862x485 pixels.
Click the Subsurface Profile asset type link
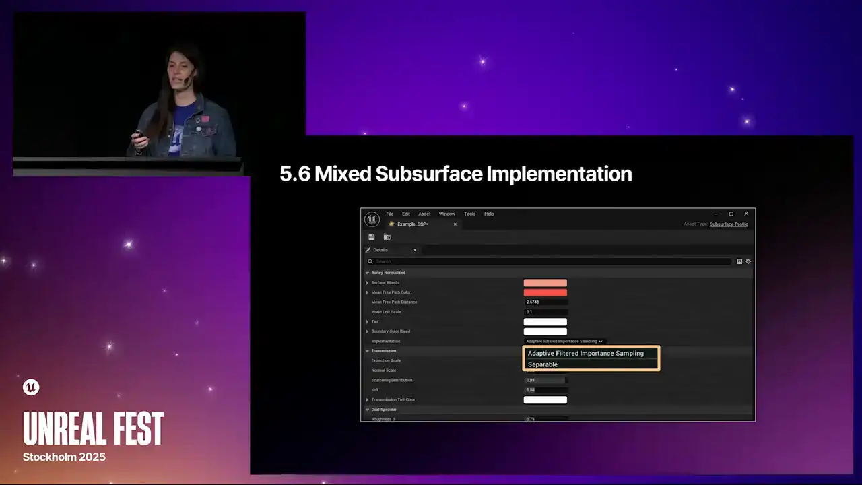[729, 224]
